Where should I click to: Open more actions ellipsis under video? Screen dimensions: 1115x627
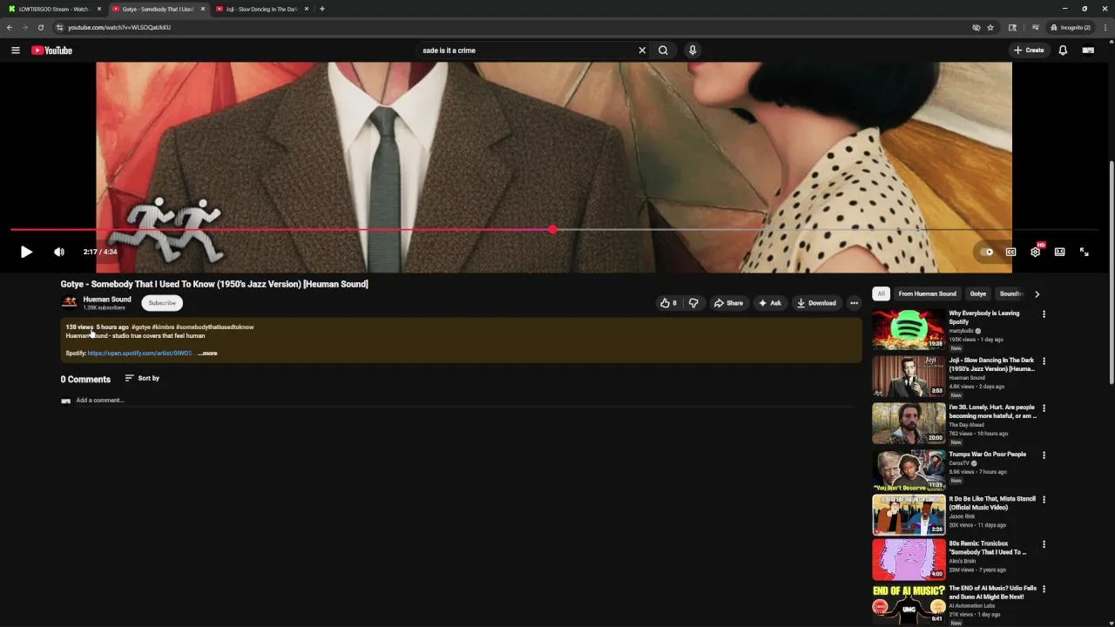[854, 303]
